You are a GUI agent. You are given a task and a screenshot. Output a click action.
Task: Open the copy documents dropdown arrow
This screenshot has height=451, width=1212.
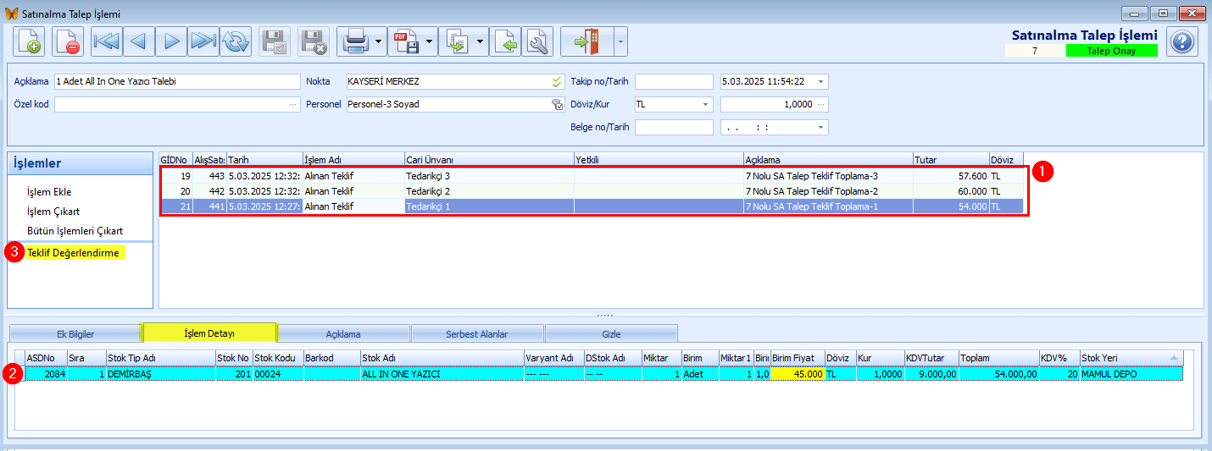click(481, 41)
